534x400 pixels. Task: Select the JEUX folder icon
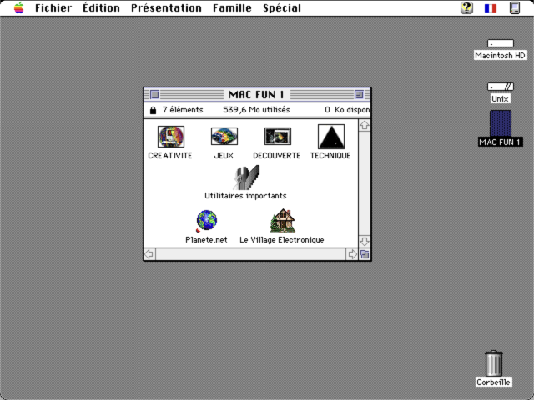[x=224, y=137]
